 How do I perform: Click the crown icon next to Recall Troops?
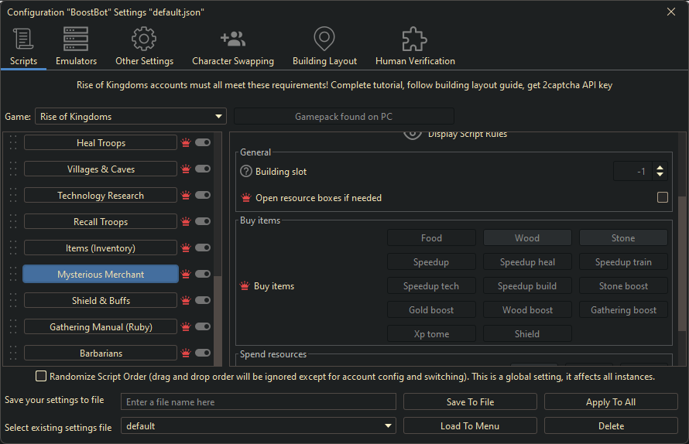(186, 222)
